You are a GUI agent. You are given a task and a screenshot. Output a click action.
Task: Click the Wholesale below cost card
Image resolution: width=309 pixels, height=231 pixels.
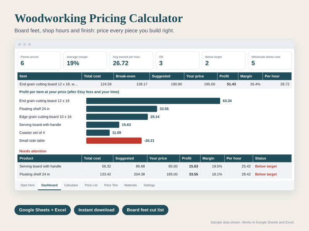(270, 60)
